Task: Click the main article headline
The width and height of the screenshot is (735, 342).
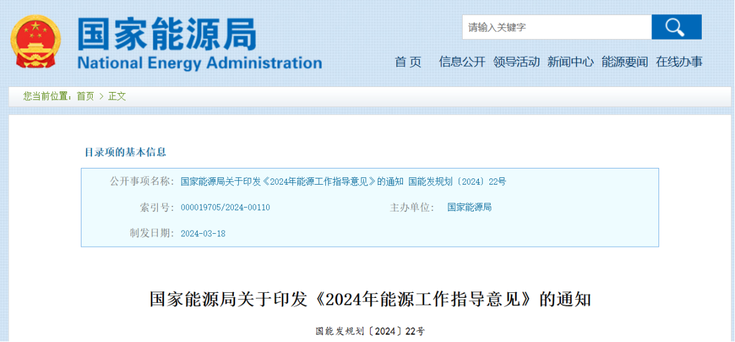Action: point(371,299)
